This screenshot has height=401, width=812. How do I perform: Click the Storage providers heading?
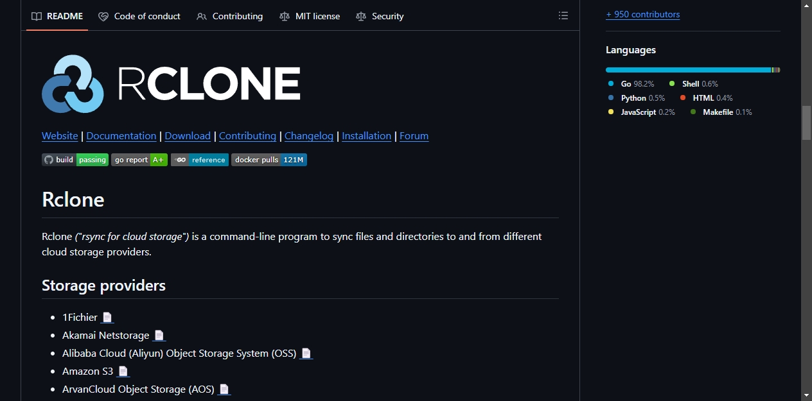click(103, 286)
